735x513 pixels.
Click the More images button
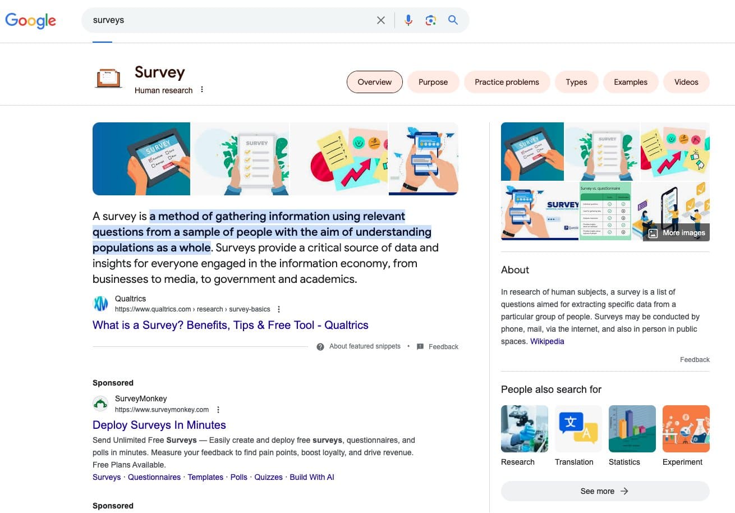click(676, 232)
